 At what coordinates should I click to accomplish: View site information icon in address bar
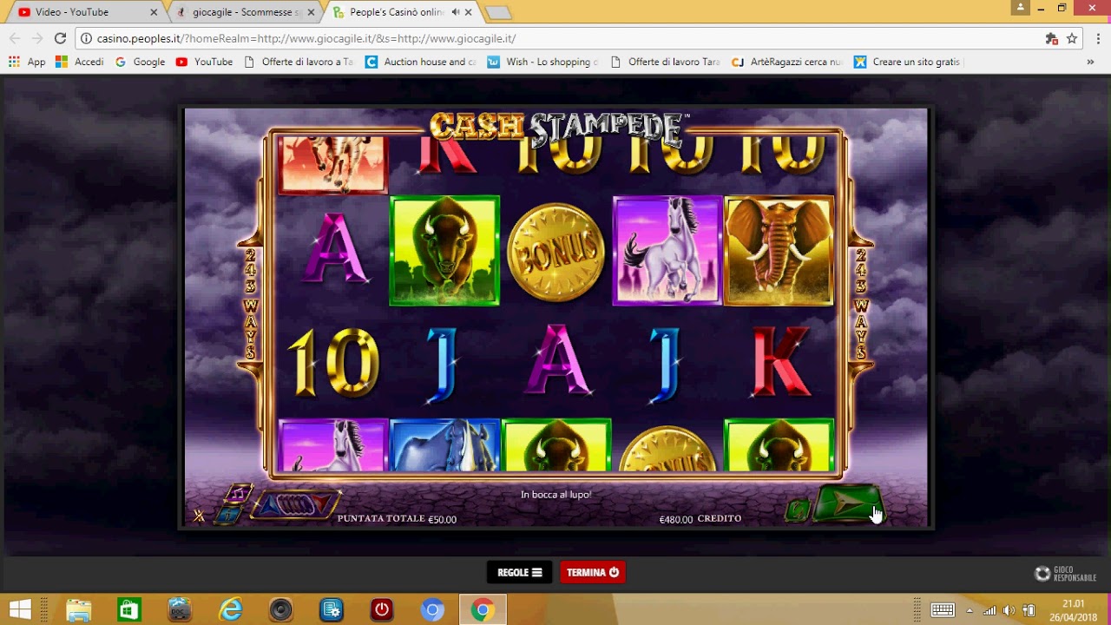tap(86, 38)
